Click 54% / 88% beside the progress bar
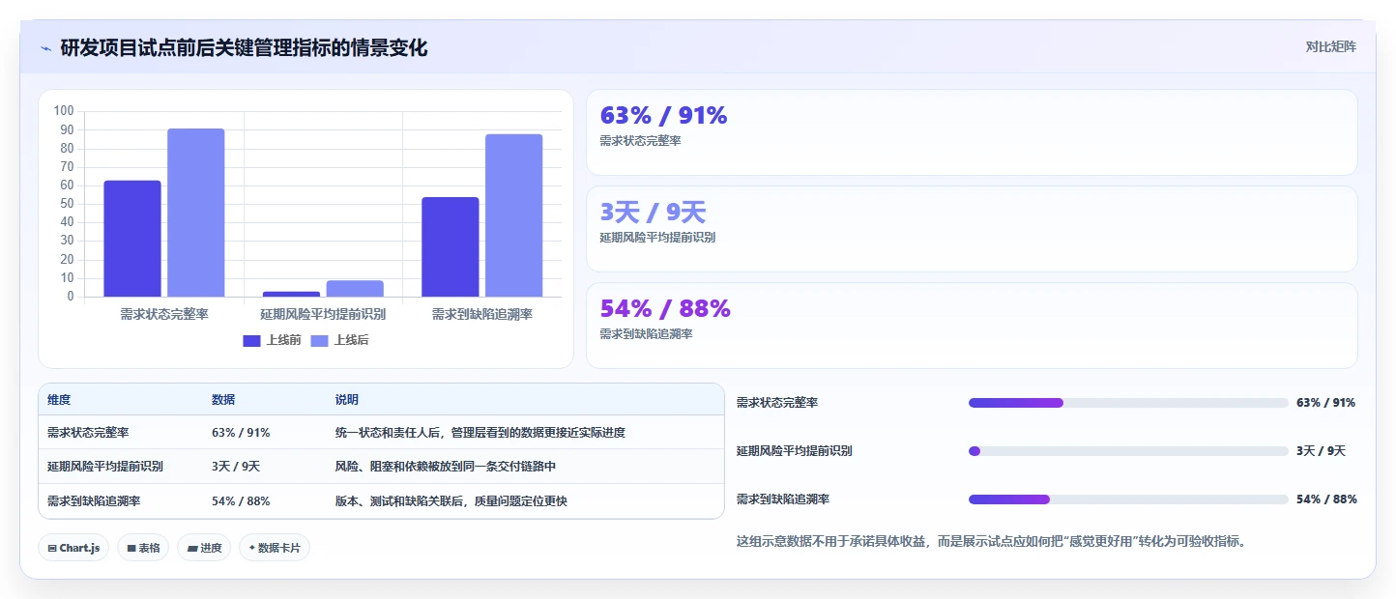 tap(1326, 499)
